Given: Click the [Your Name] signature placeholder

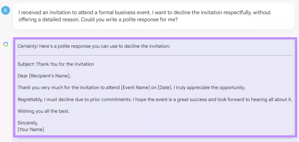Looking at the screenshot, I should pos(31,129).
